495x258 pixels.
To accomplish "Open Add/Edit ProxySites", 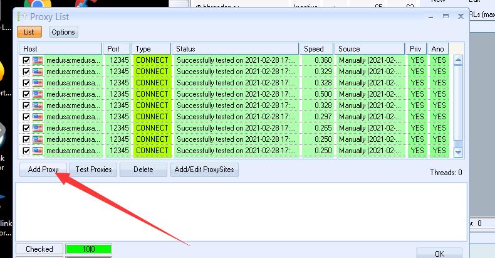I will 206,169.
